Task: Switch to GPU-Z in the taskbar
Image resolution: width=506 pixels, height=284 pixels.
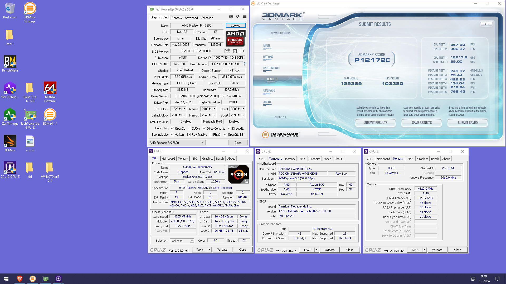Action: [46, 279]
